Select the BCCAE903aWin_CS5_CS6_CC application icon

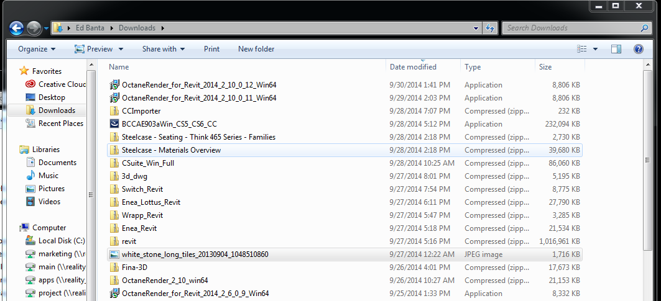114,124
